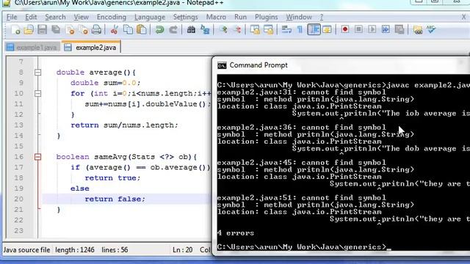Screen dimensions: 470x264
Task: Open the View menu
Action: (82, 17)
